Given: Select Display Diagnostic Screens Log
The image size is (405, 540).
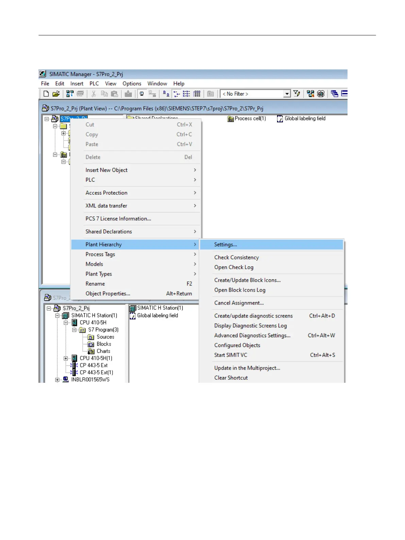Looking at the screenshot, I should click(271, 326).
